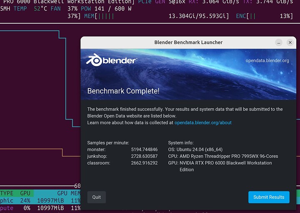
Task: Select the Blender Benchmark Launcher title text
Action: (188, 42)
